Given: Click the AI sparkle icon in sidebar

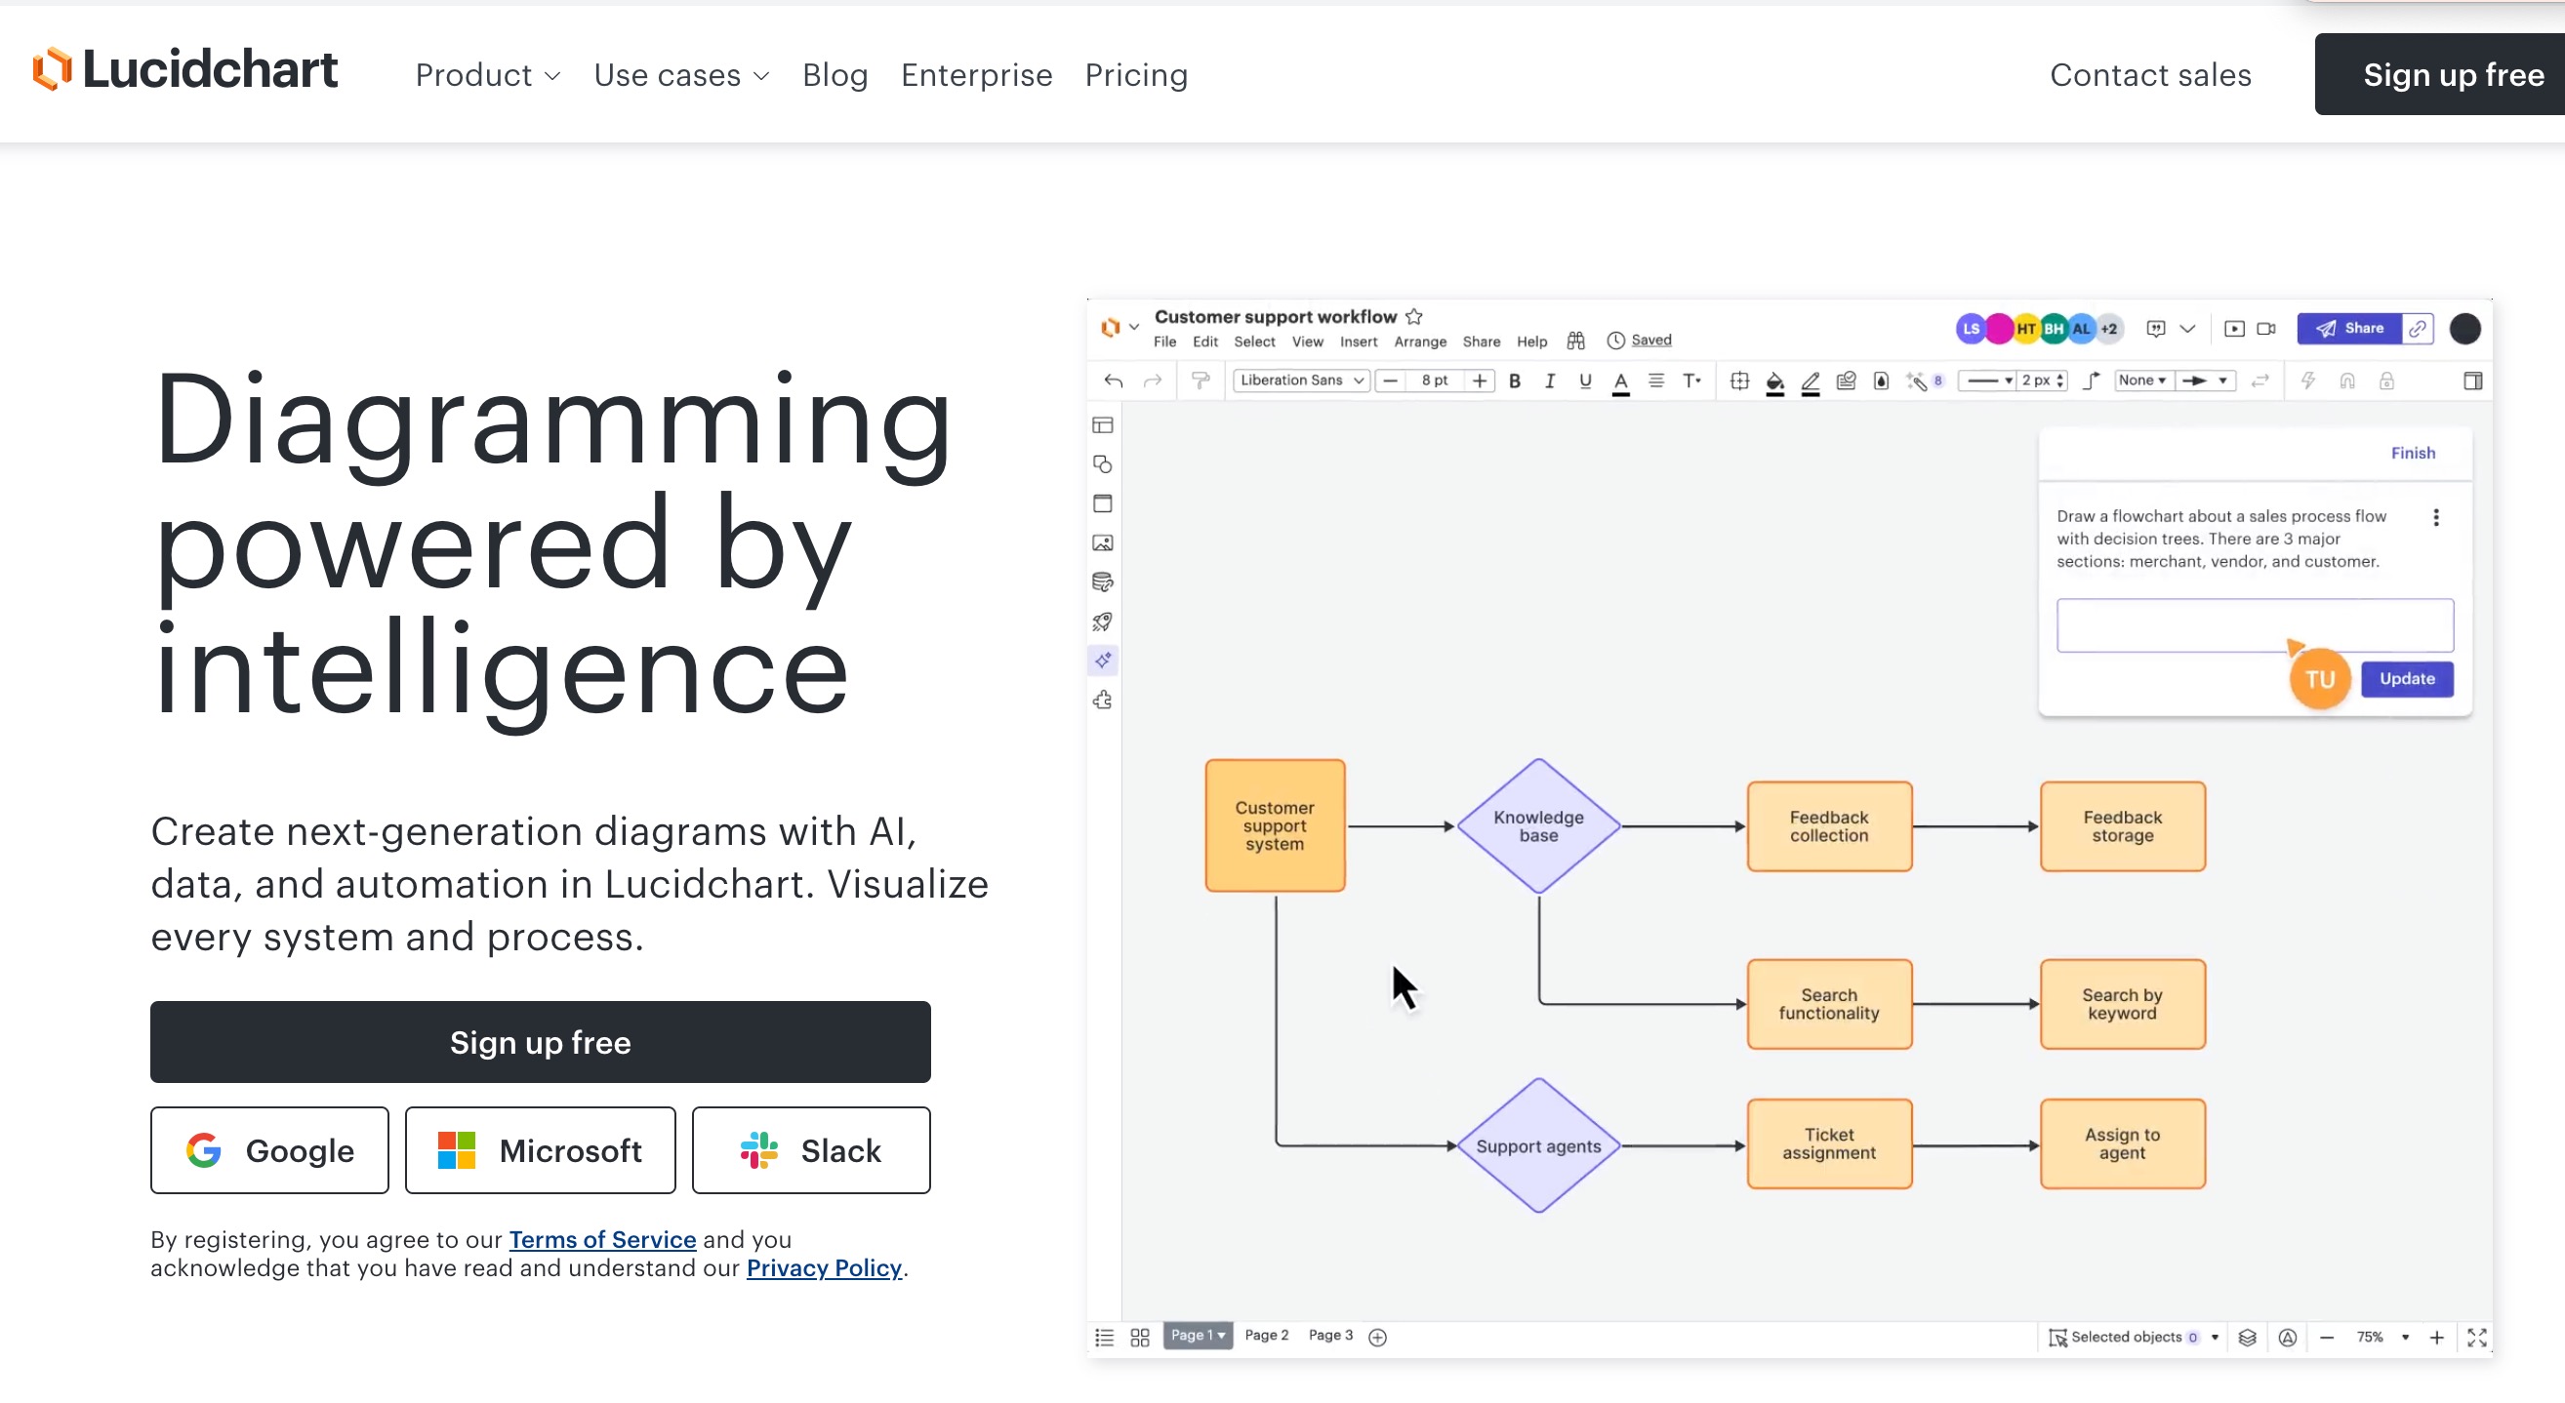Looking at the screenshot, I should tap(1103, 661).
